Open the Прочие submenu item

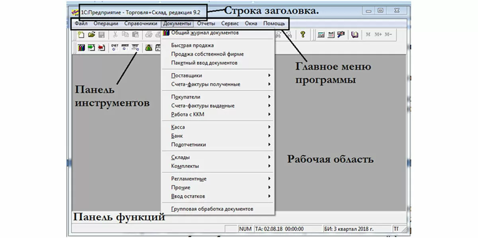pos(218,187)
